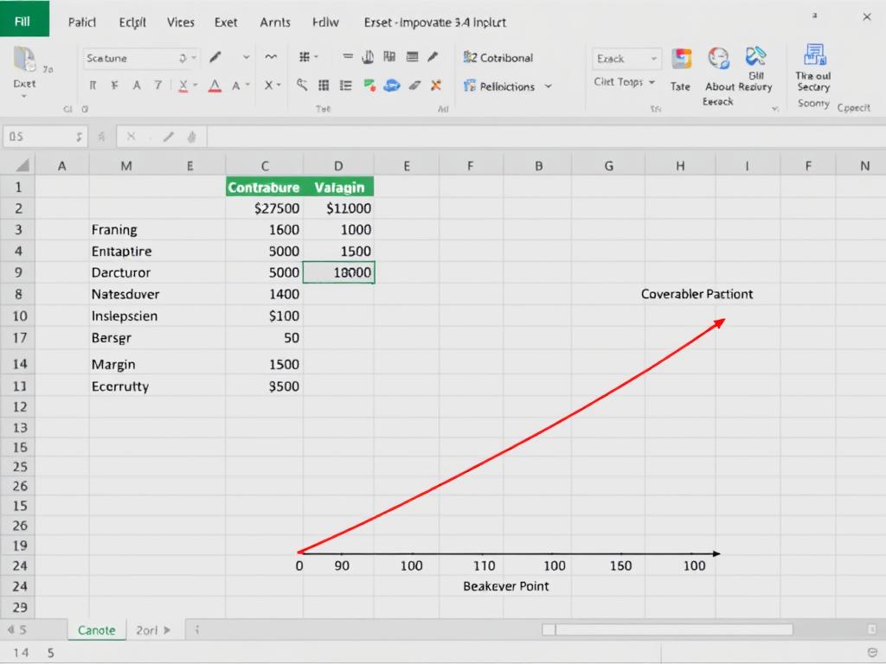
Task: Switch to the Vices ribbon tab
Action: [x=180, y=22]
